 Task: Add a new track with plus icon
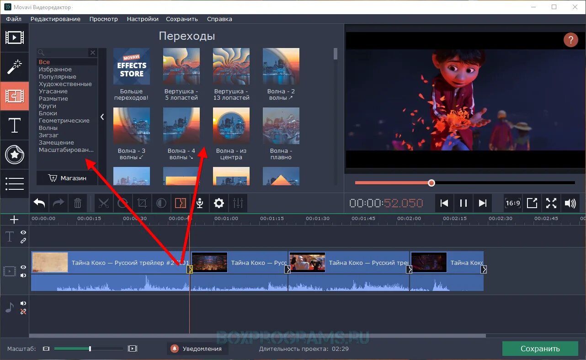pos(14,220)
